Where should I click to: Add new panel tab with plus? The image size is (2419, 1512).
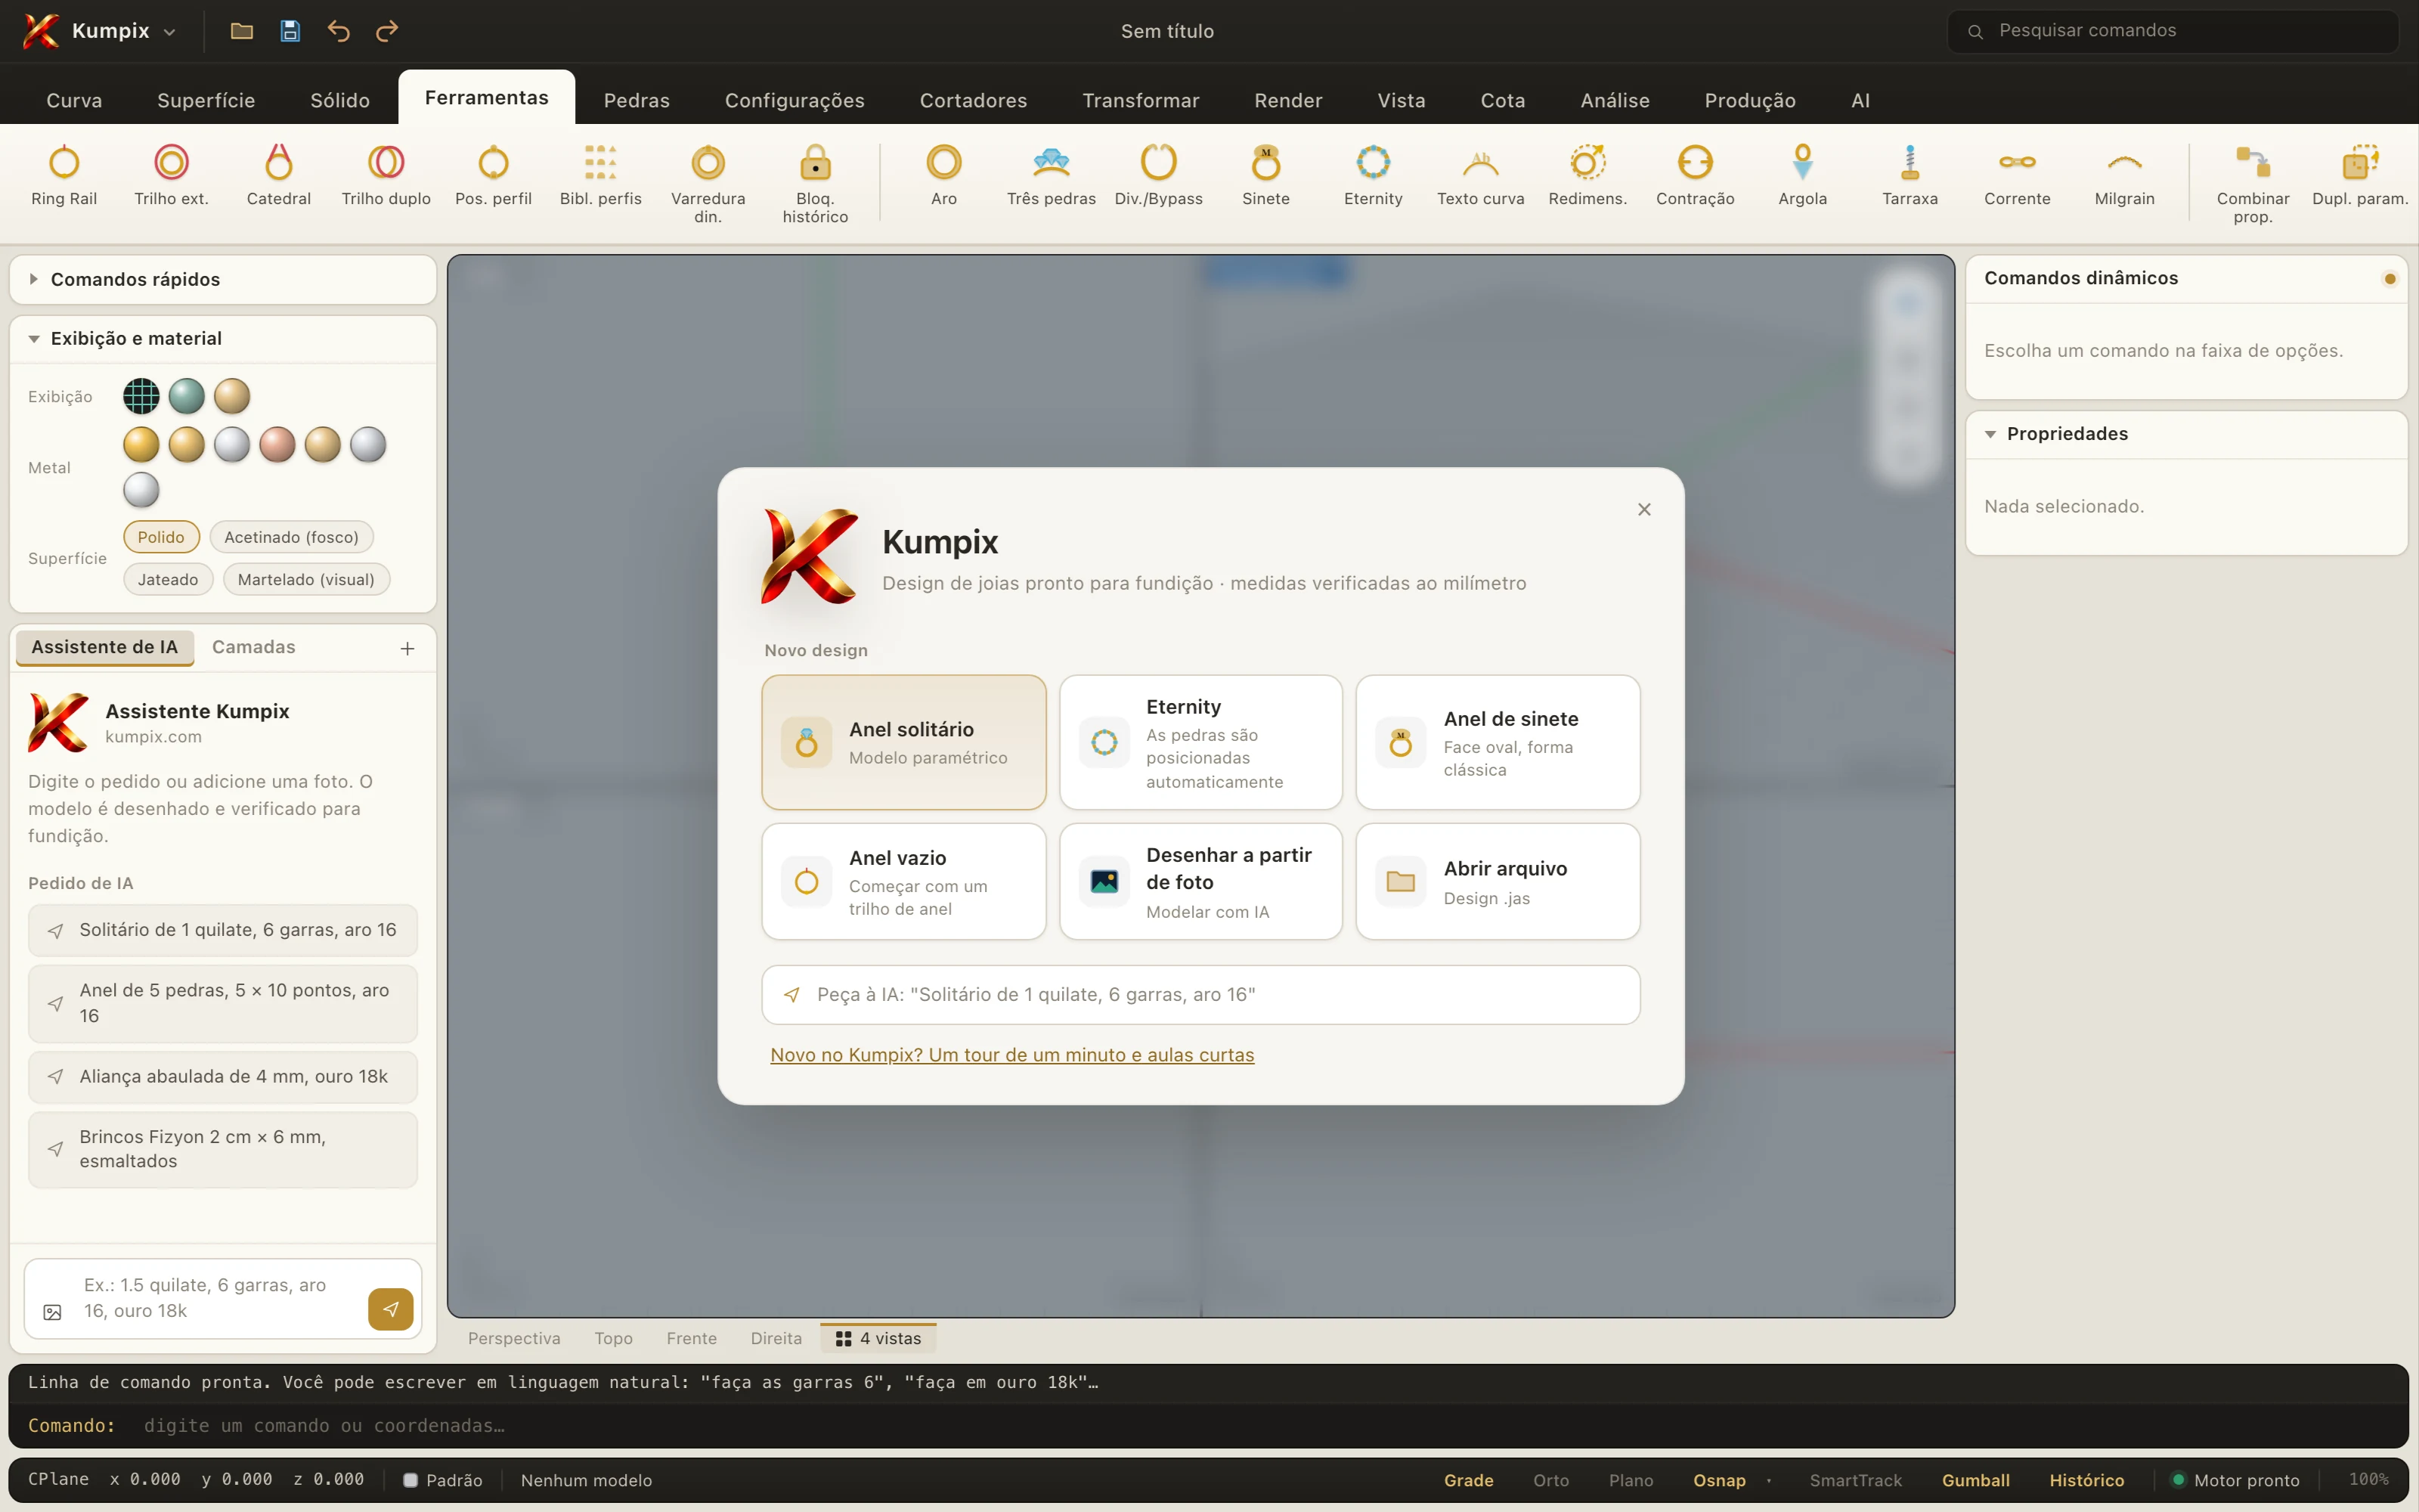[x=408, y=648]
